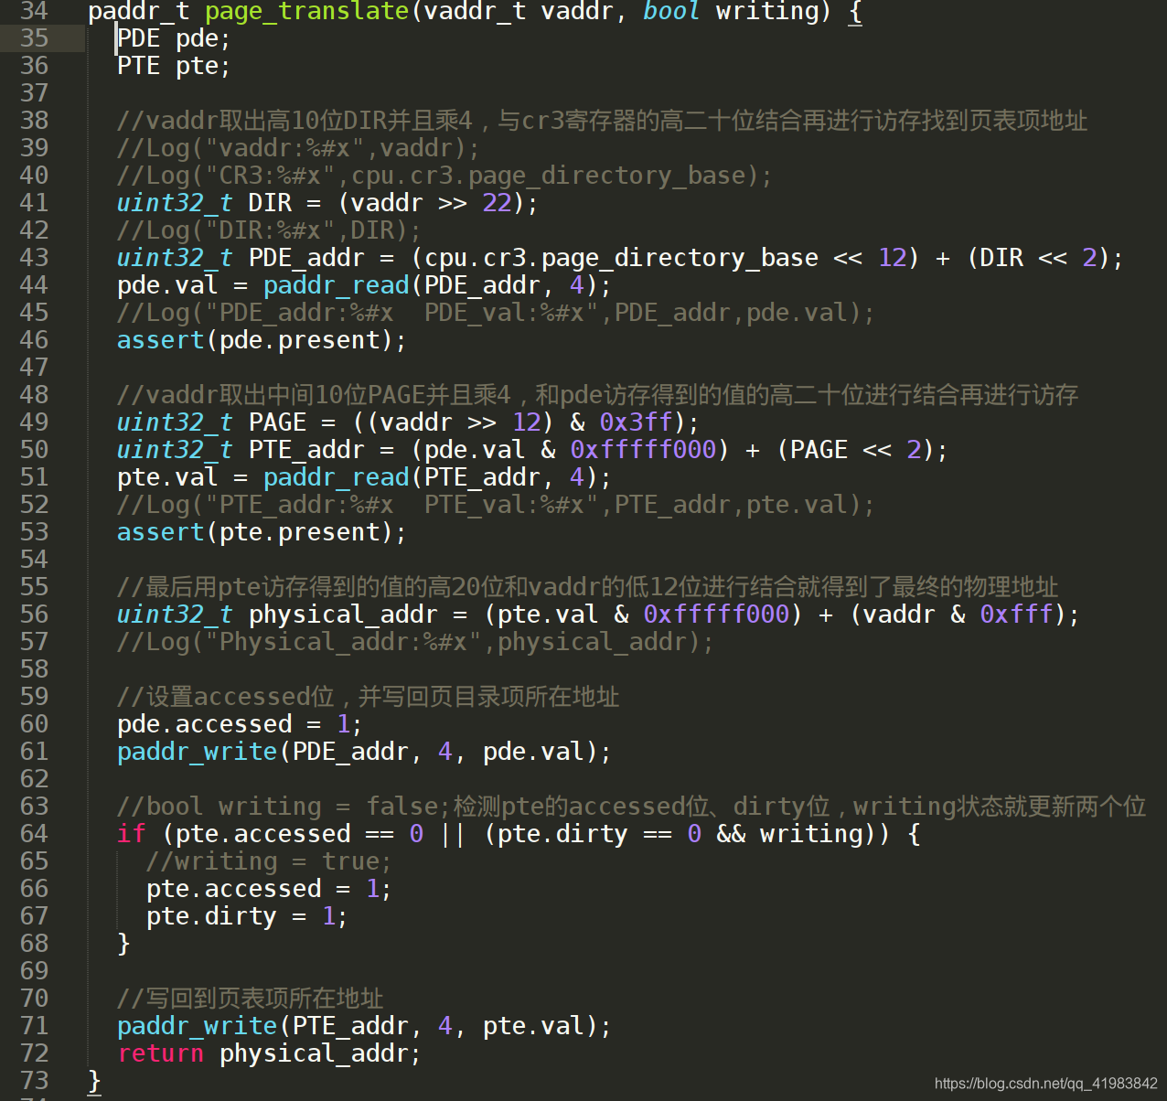Click the 'bool' keyword in function signature
This screenshot has height=1101, width=1167.
672,12
